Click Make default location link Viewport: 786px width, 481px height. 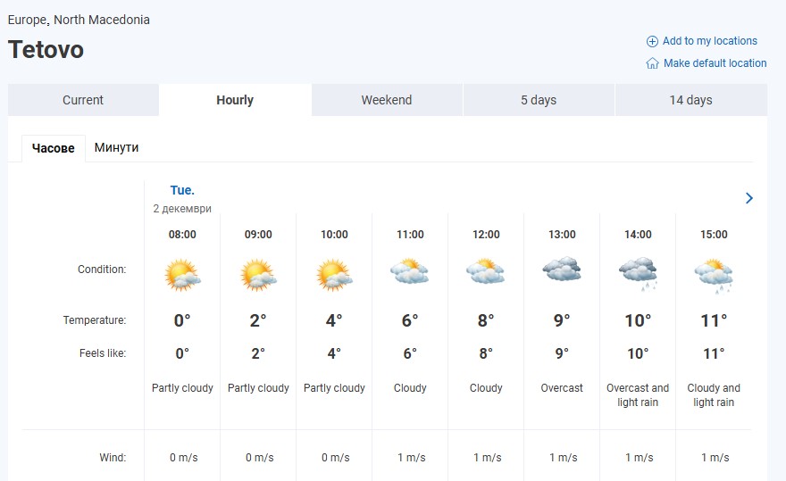coord(715,63)
